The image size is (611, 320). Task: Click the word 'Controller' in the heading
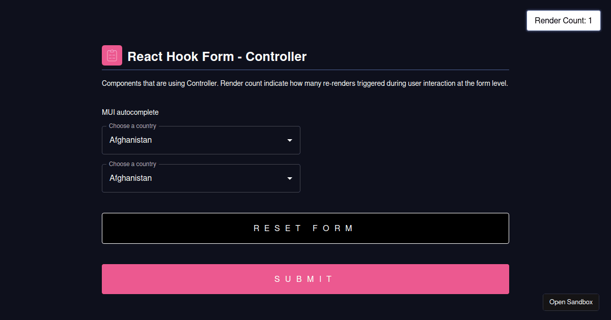point(276,56)
